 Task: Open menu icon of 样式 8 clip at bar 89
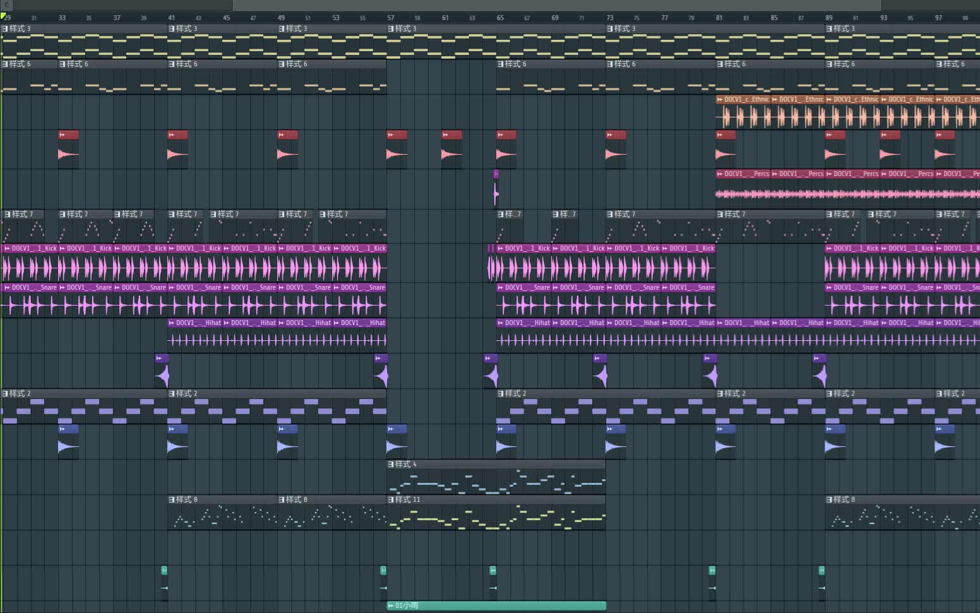(x=829, y=499)
